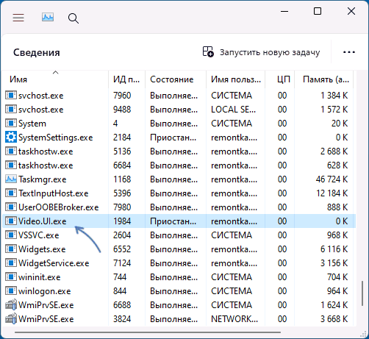The width and height of the screenshot is (369, 339).
Task: Click icon of svchost.exe PID 9488
Action: [11, 110]
